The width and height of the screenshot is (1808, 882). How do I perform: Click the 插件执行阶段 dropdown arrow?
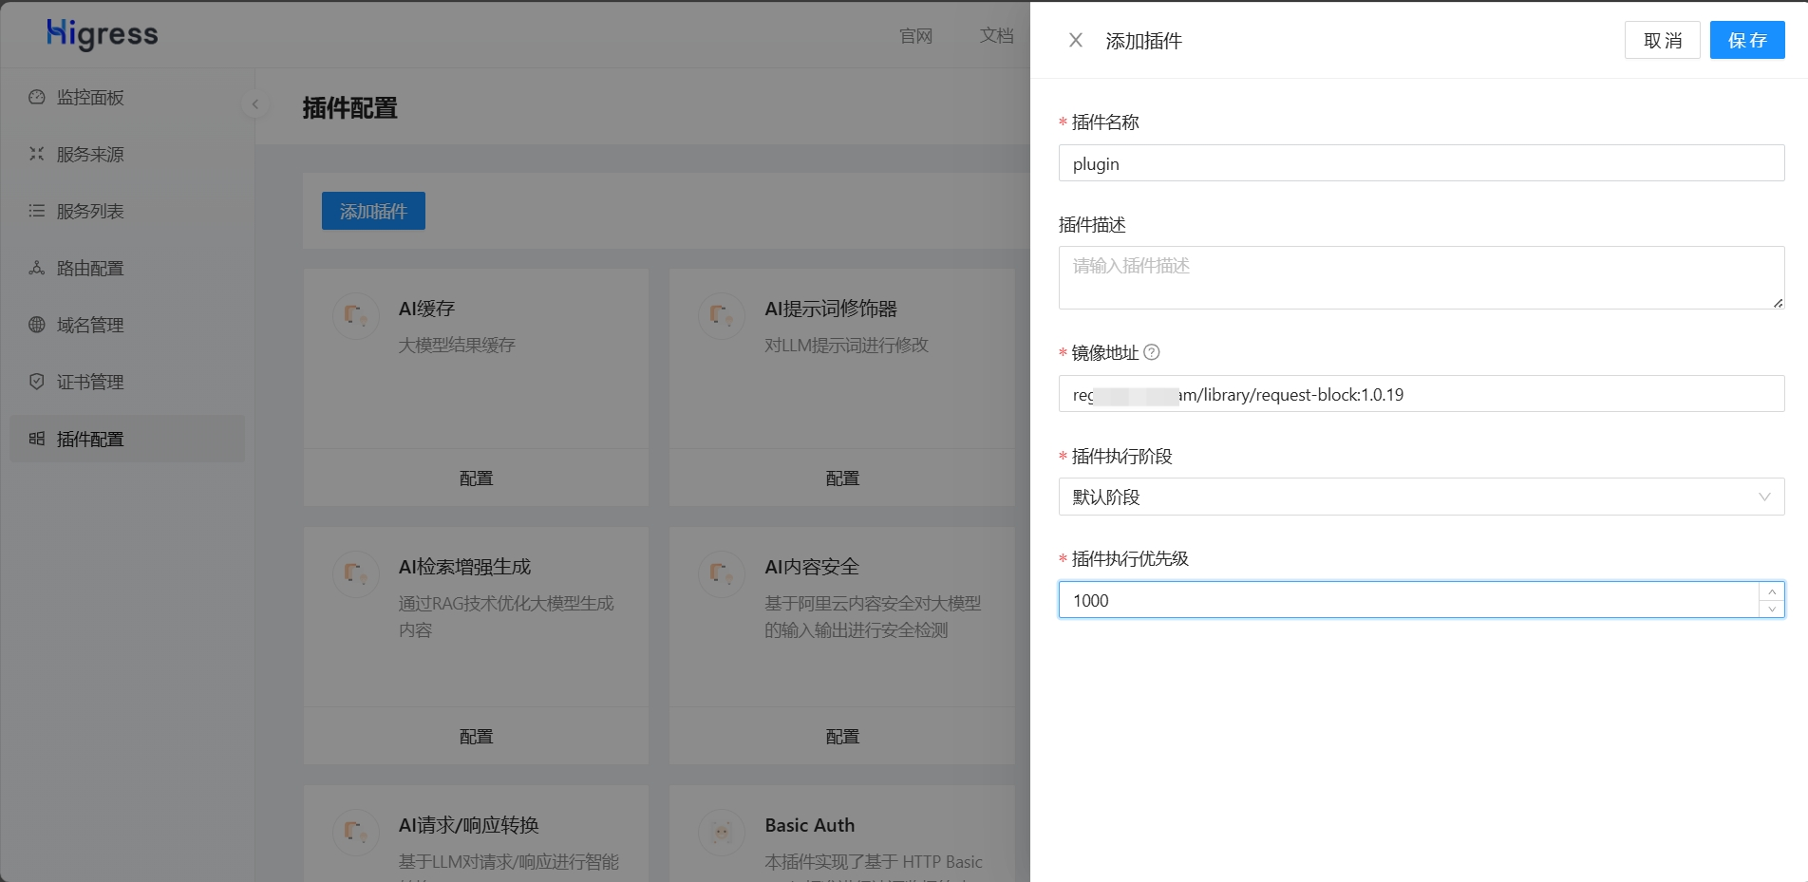pyautogui.click(x=1764, y=497)
